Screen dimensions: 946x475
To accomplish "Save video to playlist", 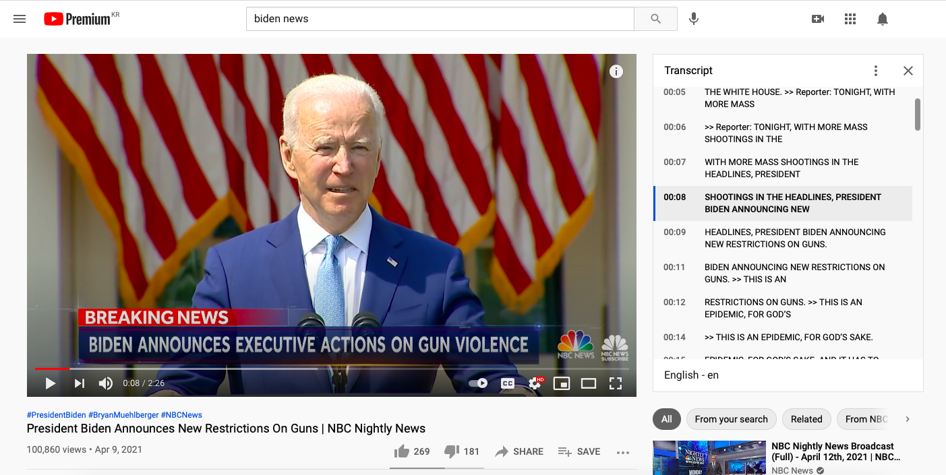I will click(579, 451).
